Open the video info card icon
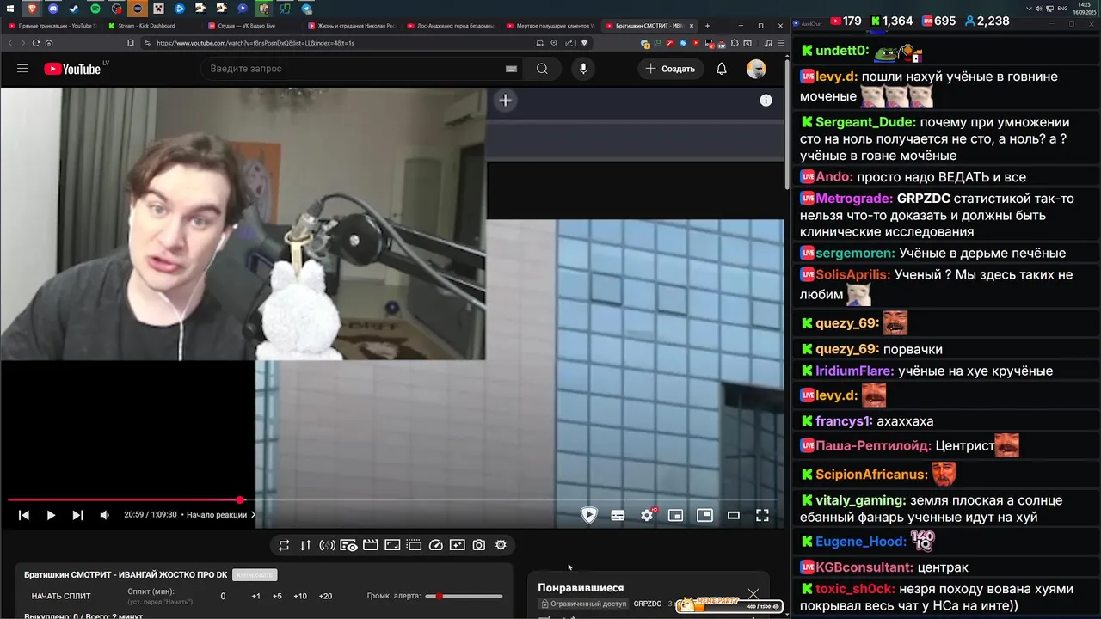1101x619 pixels. point(766,101)
